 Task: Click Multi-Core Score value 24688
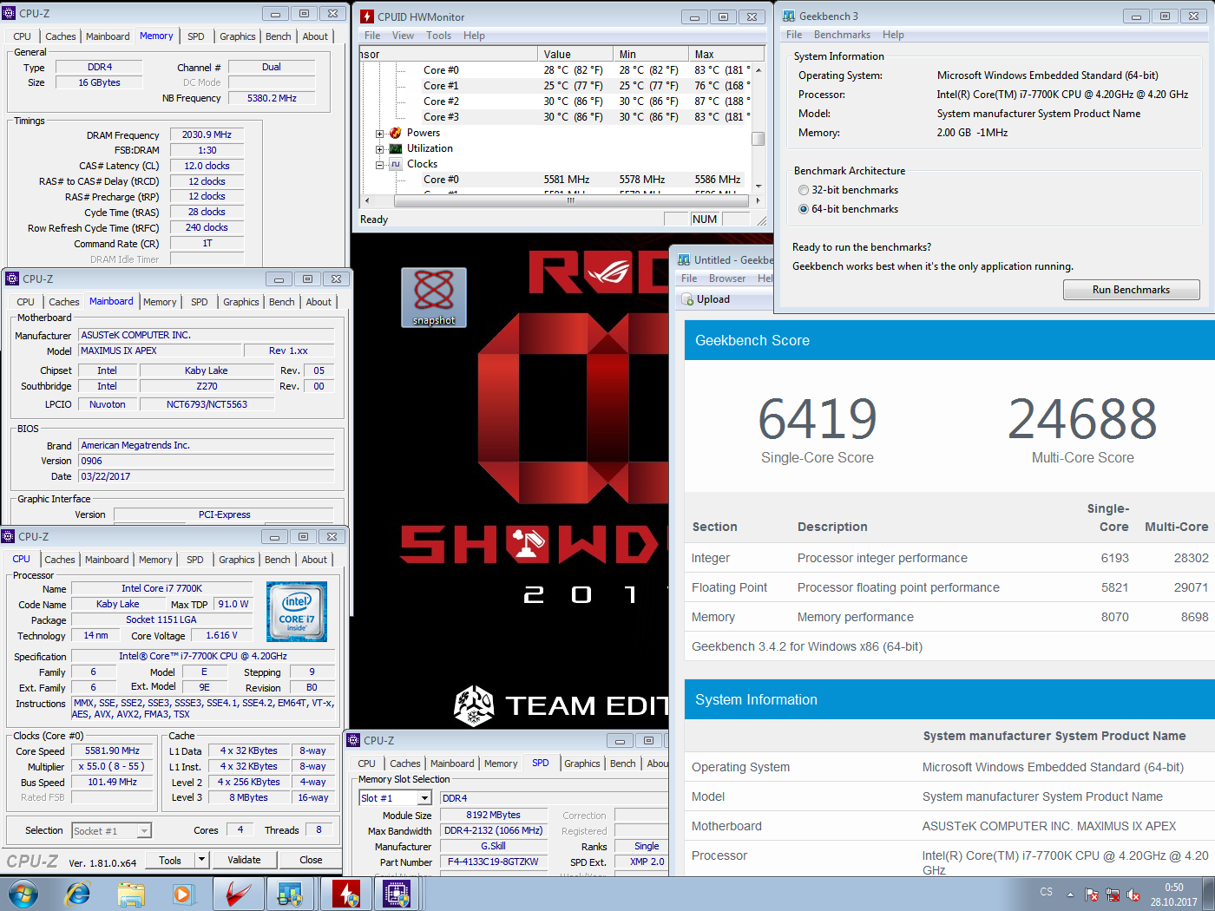point(1082,418)
